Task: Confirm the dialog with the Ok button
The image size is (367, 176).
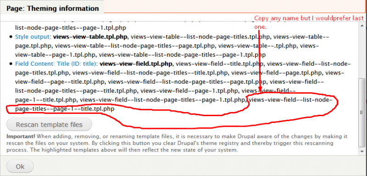Action: pyautogui.click(x=20, y=166)
